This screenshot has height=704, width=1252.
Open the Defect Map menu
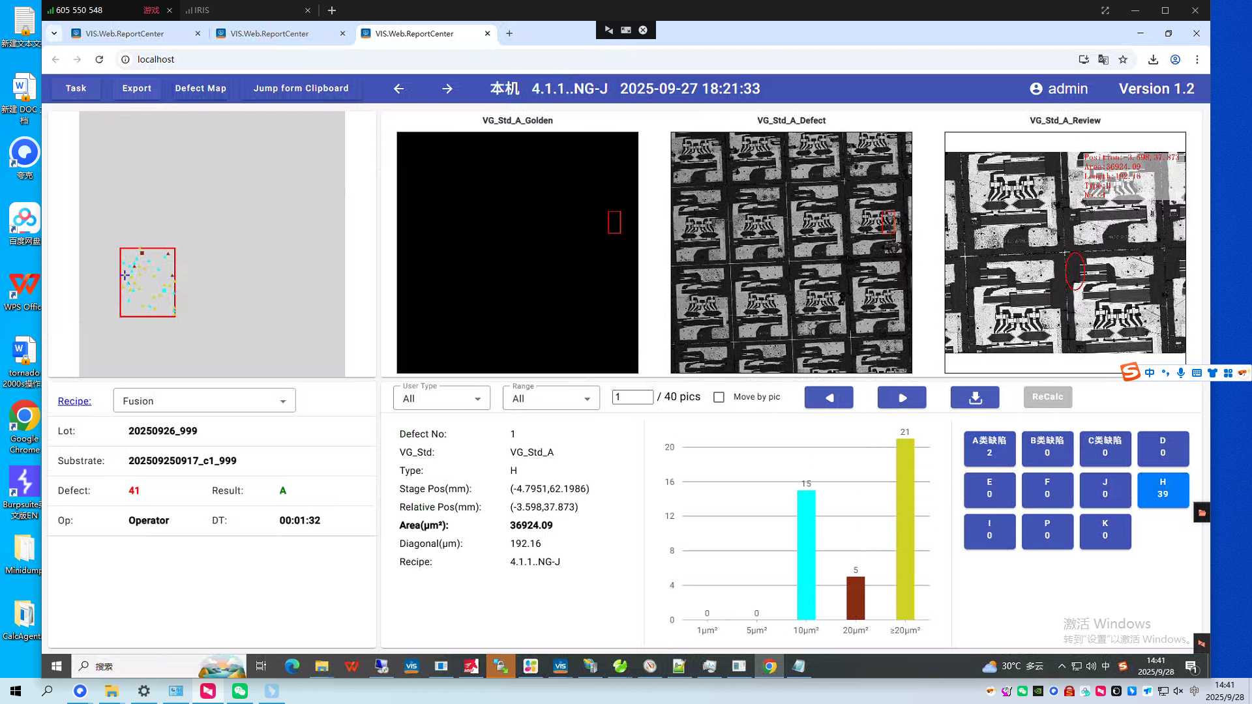click(200, 88)
